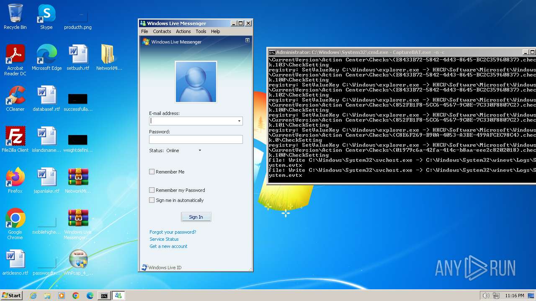Click the Edge taskbar icon
Viewport: 536px width, 301px height.
(90, 296)
